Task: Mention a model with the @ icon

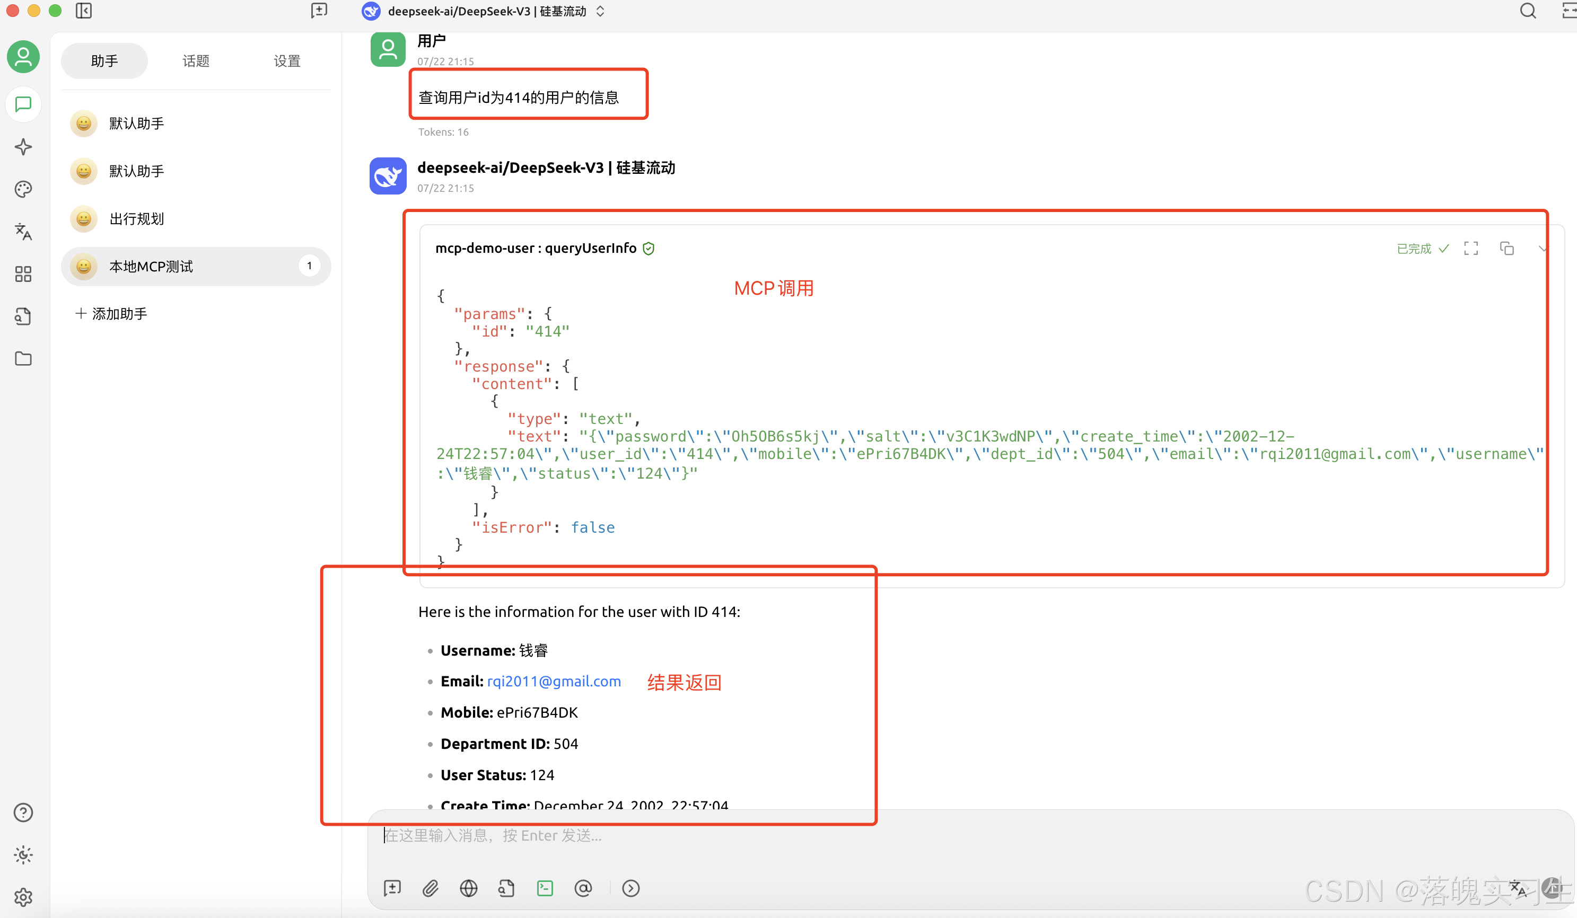Action: click(x=583, y=888)
